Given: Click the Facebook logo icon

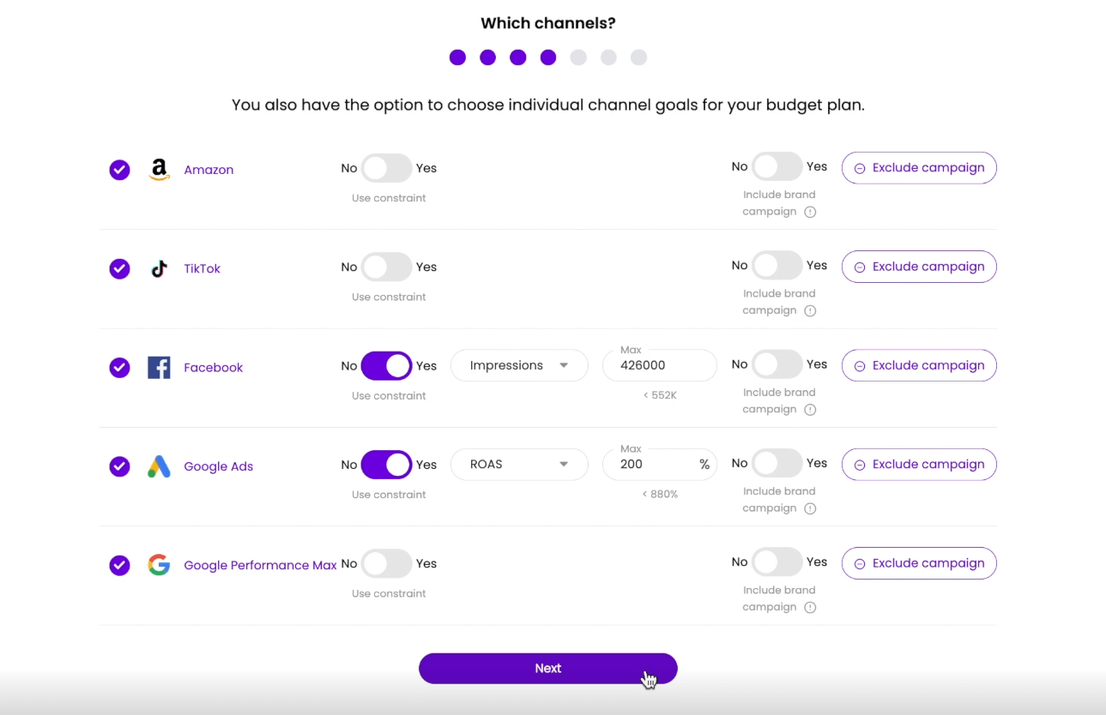Looking at the screenshot, I should coord(159,368).
